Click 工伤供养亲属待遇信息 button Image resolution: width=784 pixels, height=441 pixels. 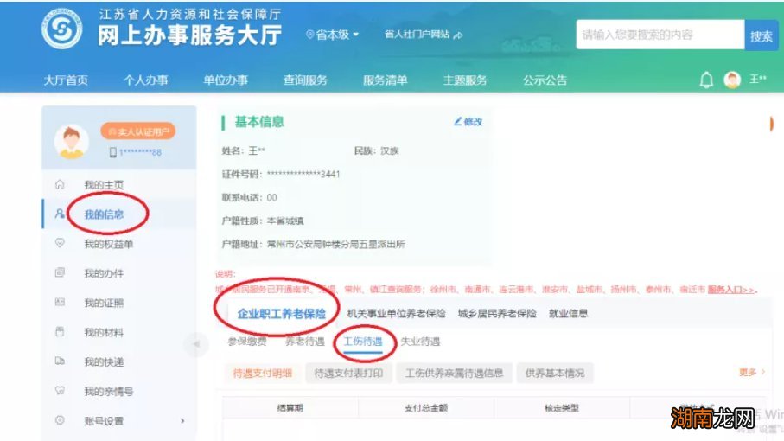click(x=454, y=373)
